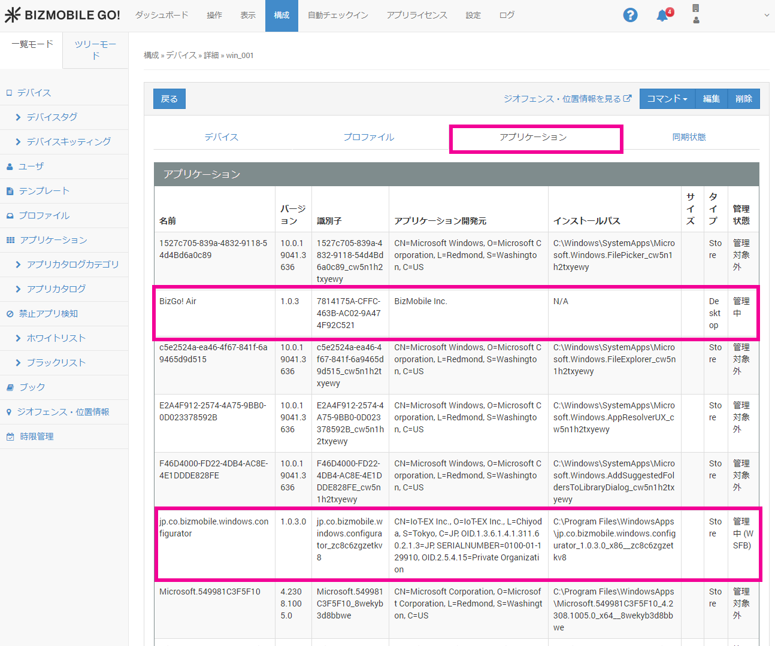Expand the アプリカタログカテゴリ sidebar item
This screenshot has height=646, width=775.
72,265
